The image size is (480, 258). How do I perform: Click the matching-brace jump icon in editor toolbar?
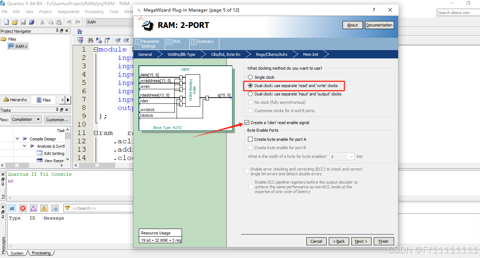[107, 40]
